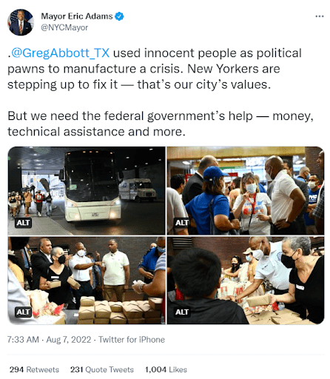Open Mayor Eric Adams profile avatar
The image size is (330, 379).
(x=21, y=22)
